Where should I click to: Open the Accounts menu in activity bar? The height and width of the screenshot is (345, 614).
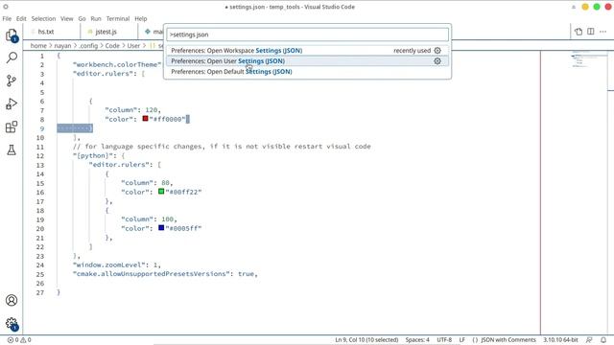[x=12, y=300]
